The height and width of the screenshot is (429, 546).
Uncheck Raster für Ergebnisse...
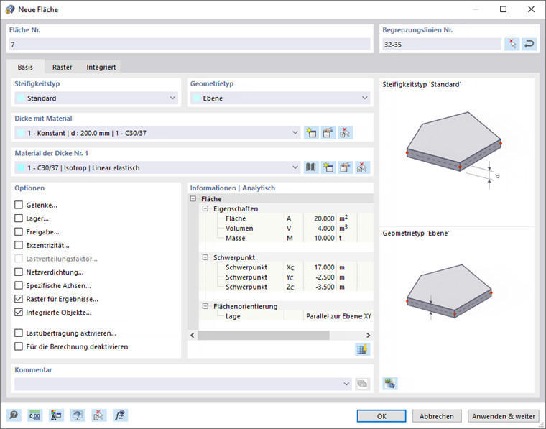coord(19,299)
